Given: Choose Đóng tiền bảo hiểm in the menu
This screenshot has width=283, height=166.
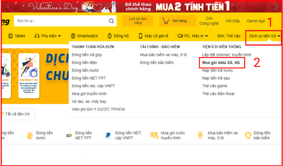Looking at the screenshot, I should coord(157,63).
